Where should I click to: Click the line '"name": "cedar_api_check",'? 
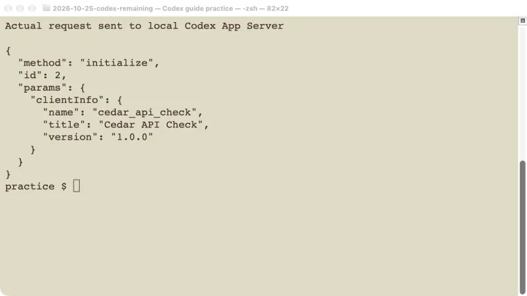click(123, 112)
